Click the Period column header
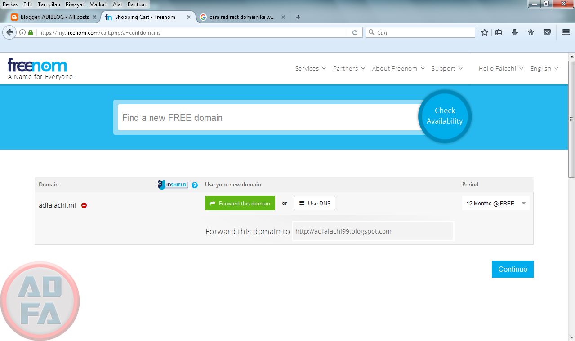 pyautogui.click(x=470, y=185)
